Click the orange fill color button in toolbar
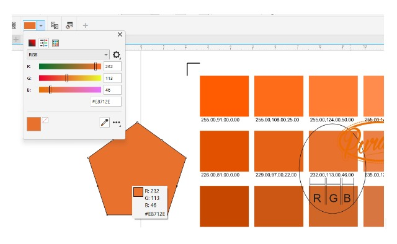The height and width of the screenshot is (244, 397). 30,25
